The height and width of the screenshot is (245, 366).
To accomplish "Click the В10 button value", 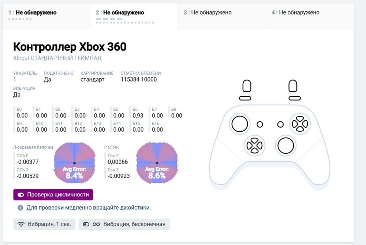I will 41,129.
